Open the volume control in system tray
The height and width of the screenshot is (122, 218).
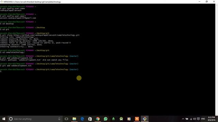(x=194, y=119)
